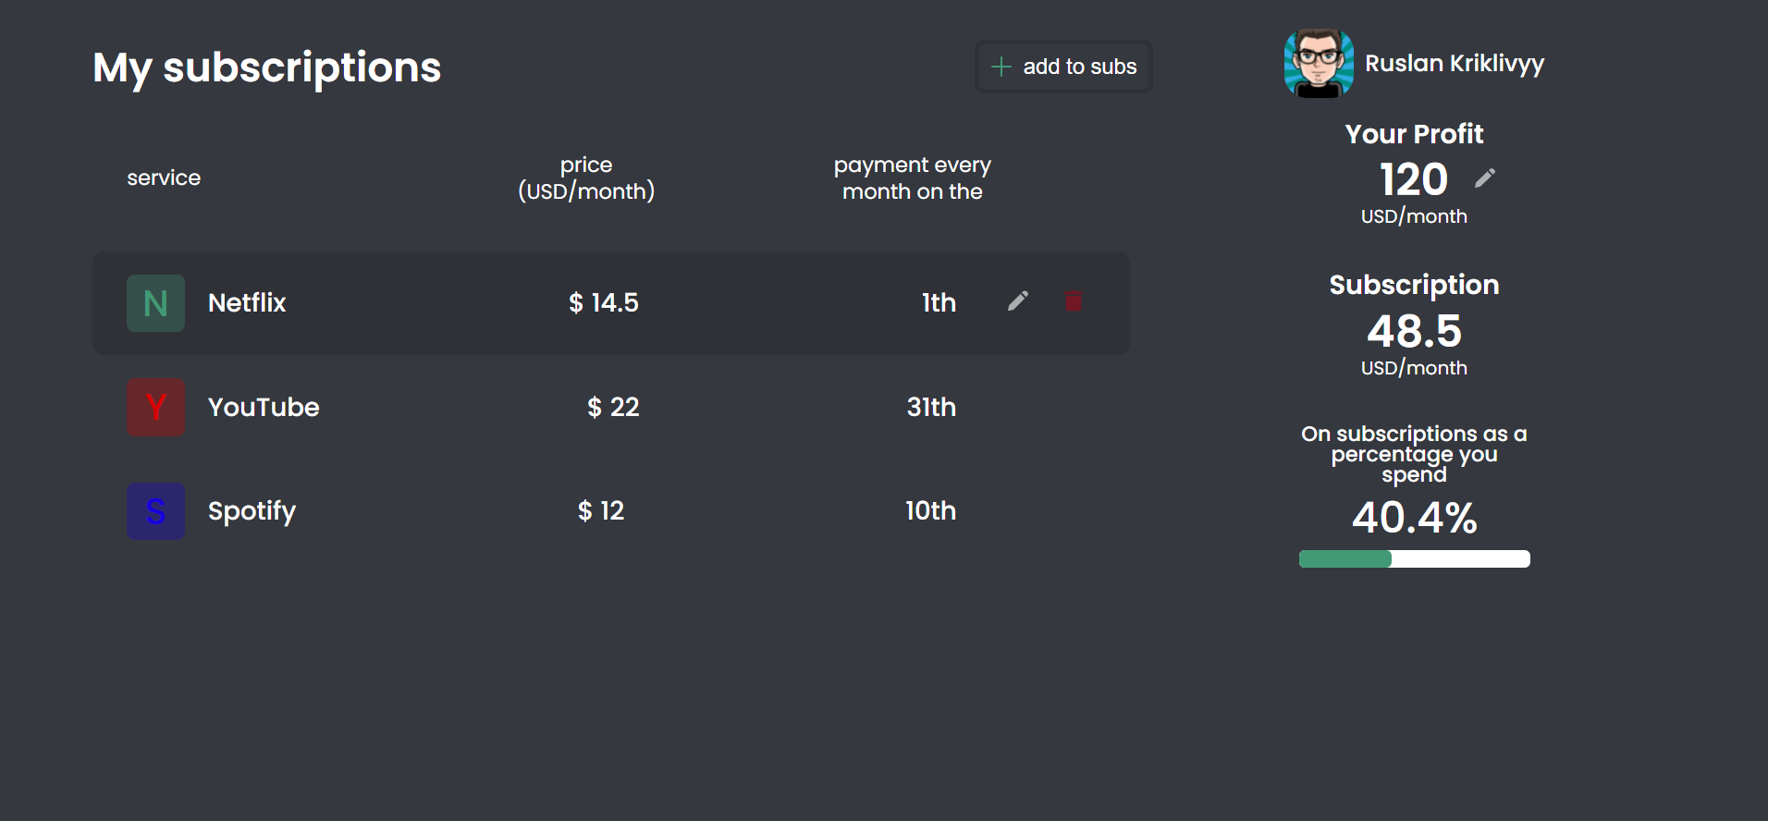
Task: Click the plus icon beside add to subs
Action: click(x=1001, y=67)
